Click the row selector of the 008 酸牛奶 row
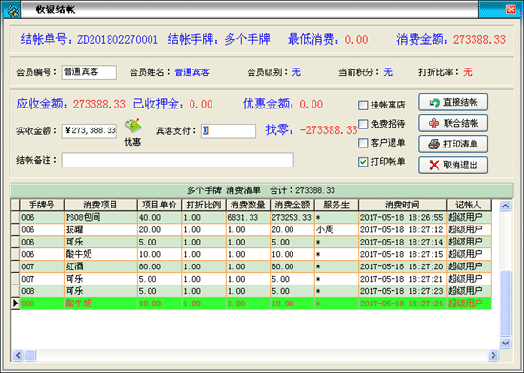Screen dimensions: 524x373 tap(15, 304)
